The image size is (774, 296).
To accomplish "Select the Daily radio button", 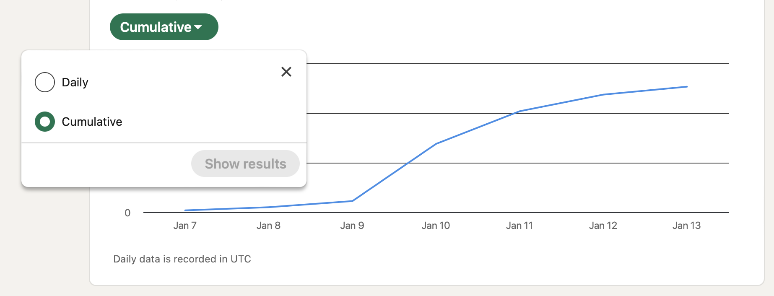I will (x=45, y=82).
